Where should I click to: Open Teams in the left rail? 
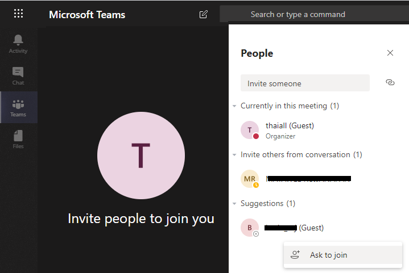[x=18, y=107]
